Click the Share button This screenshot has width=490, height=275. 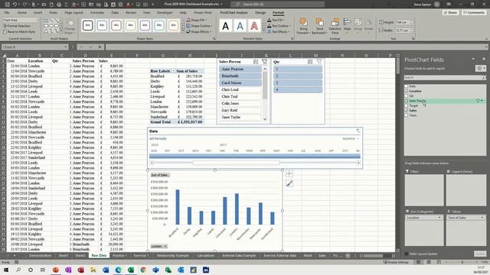coord(450,12)
